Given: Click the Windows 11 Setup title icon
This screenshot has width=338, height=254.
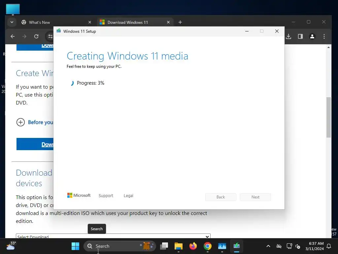Looking at the screenshot, I should (59, 31).
